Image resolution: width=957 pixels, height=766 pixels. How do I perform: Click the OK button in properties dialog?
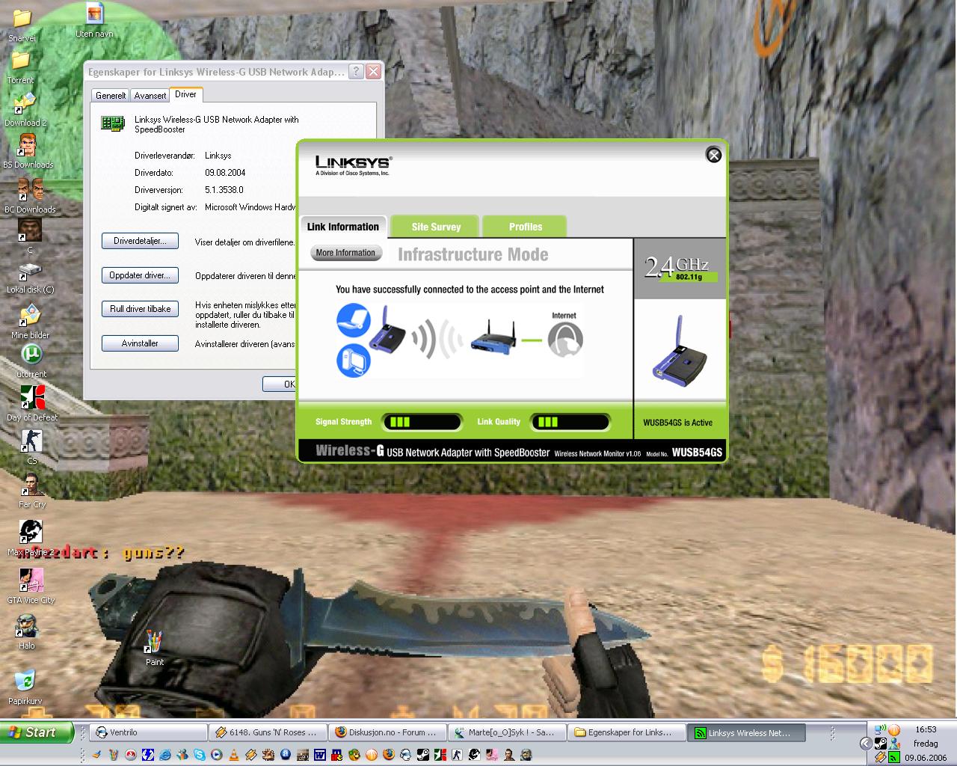click(x=280, y=384)
